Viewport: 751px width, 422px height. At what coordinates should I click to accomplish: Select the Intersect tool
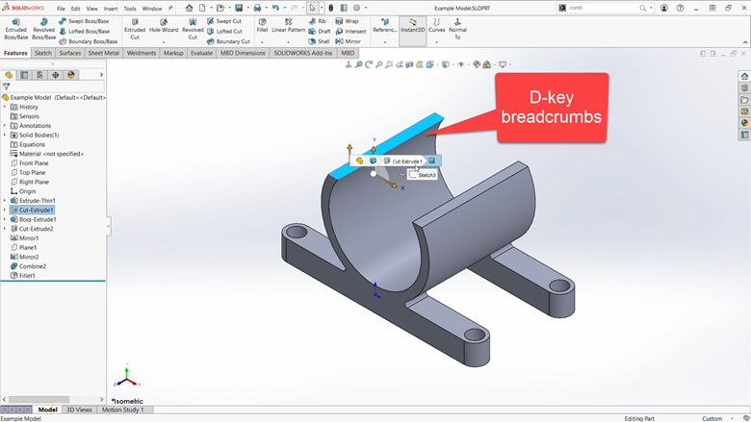[x=350, y=31]
